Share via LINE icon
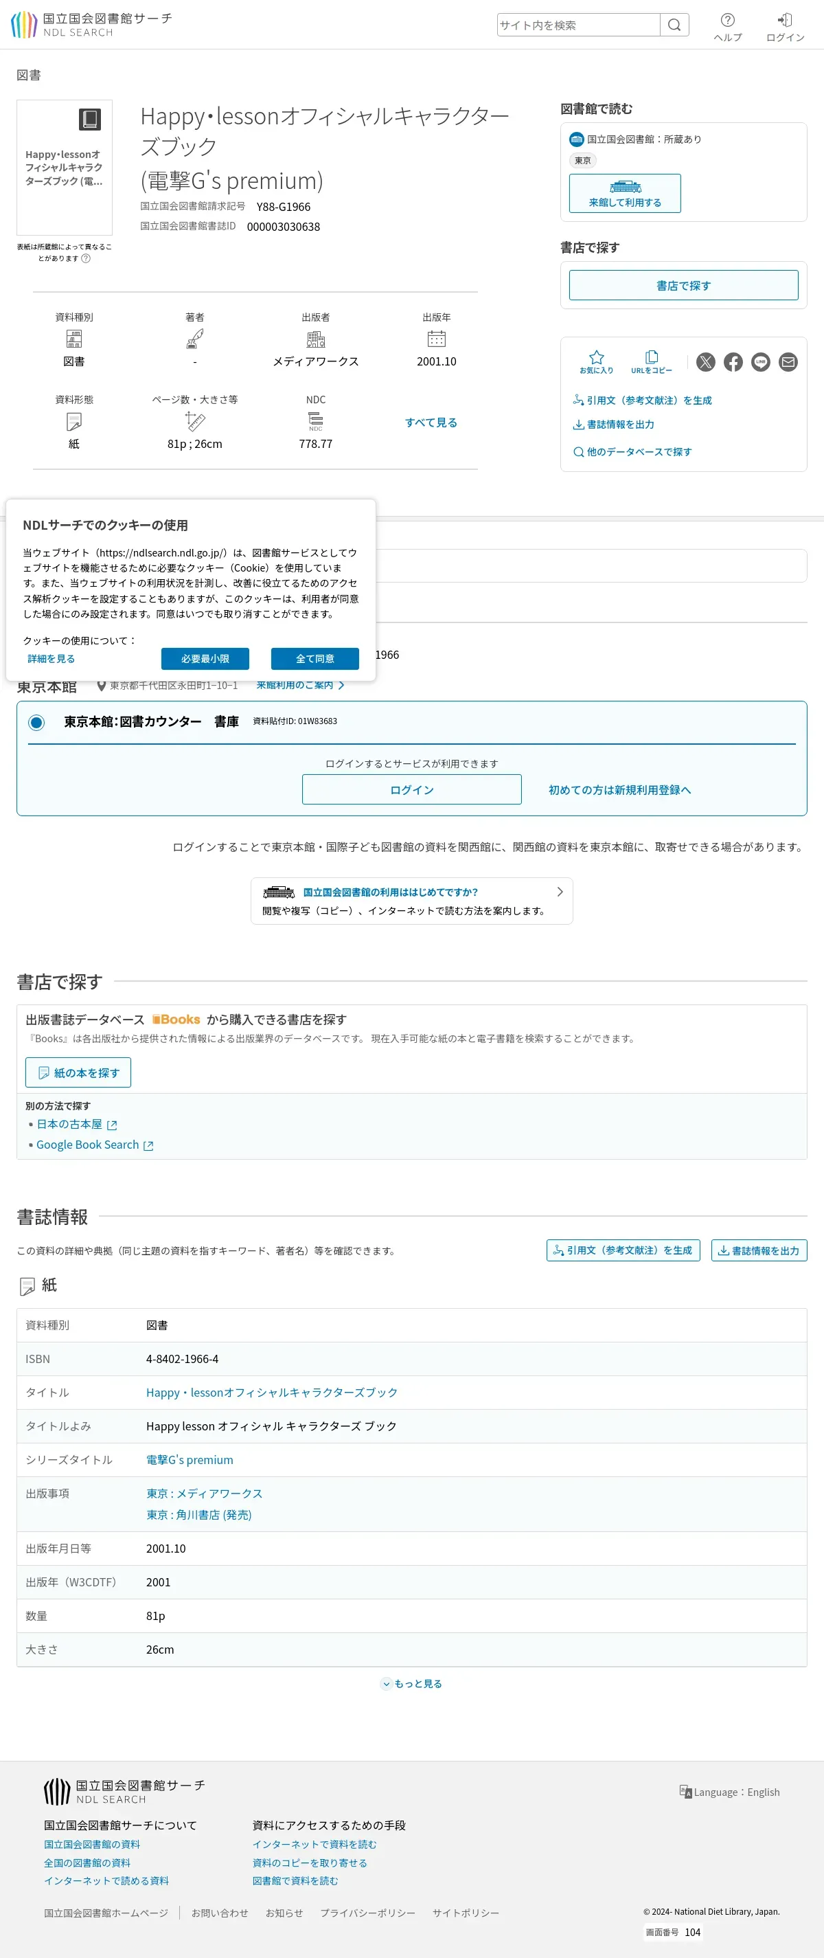The image size is (824, 1958). [760, 362]
